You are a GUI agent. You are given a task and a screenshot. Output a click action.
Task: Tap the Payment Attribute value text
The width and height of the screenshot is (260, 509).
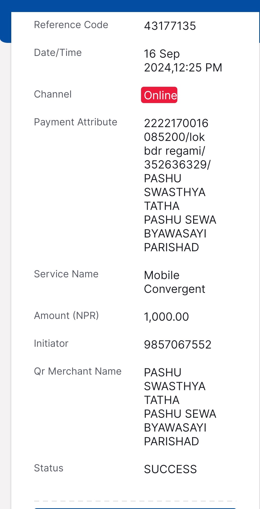(180, 185)
